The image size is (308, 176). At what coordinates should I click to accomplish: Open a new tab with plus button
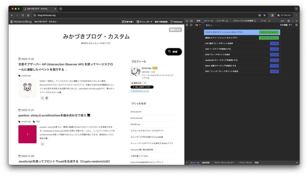pos(61,9)
